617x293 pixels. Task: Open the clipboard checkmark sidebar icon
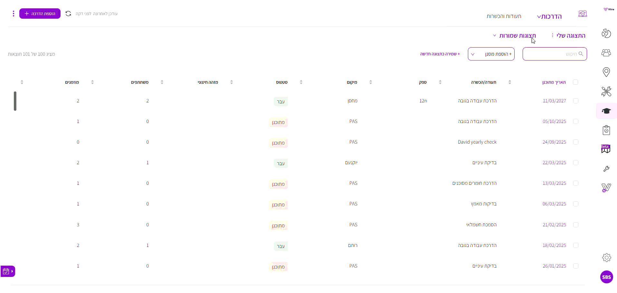[606, 130]
